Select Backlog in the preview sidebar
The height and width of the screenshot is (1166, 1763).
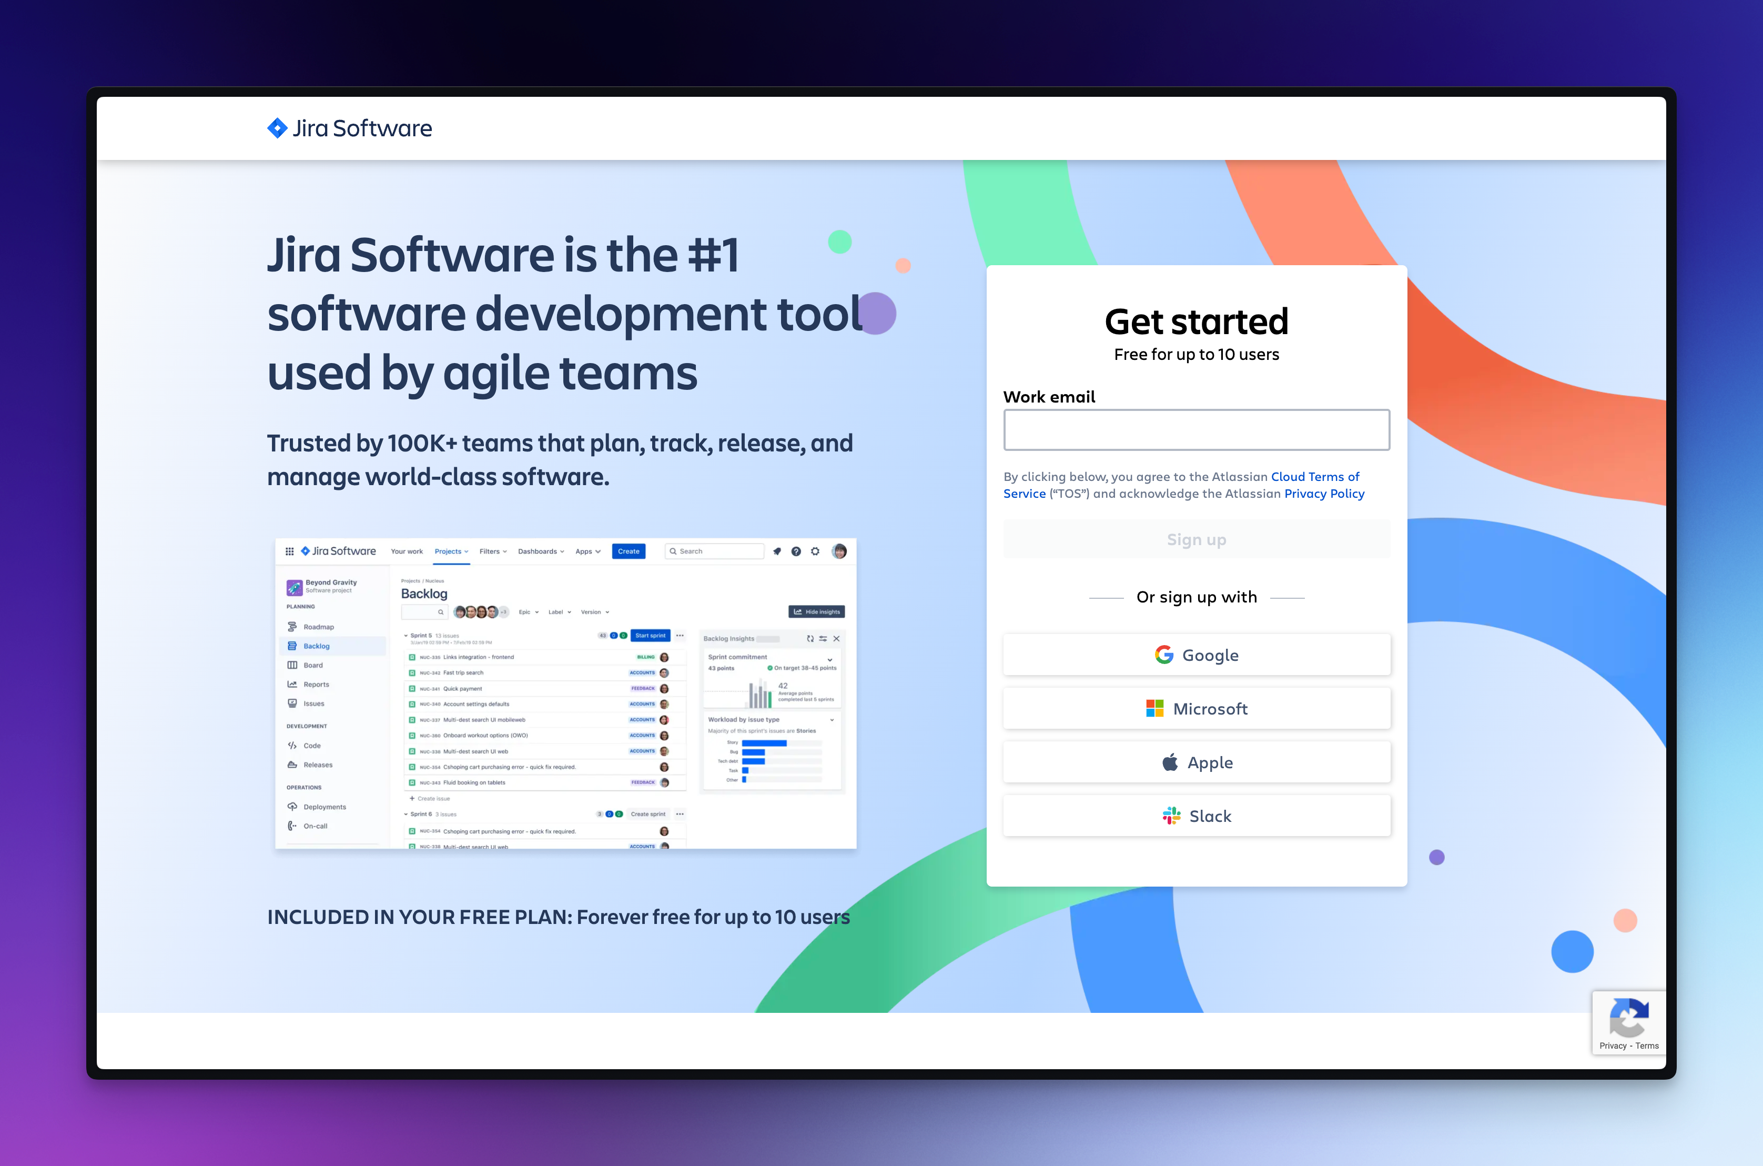317,646
